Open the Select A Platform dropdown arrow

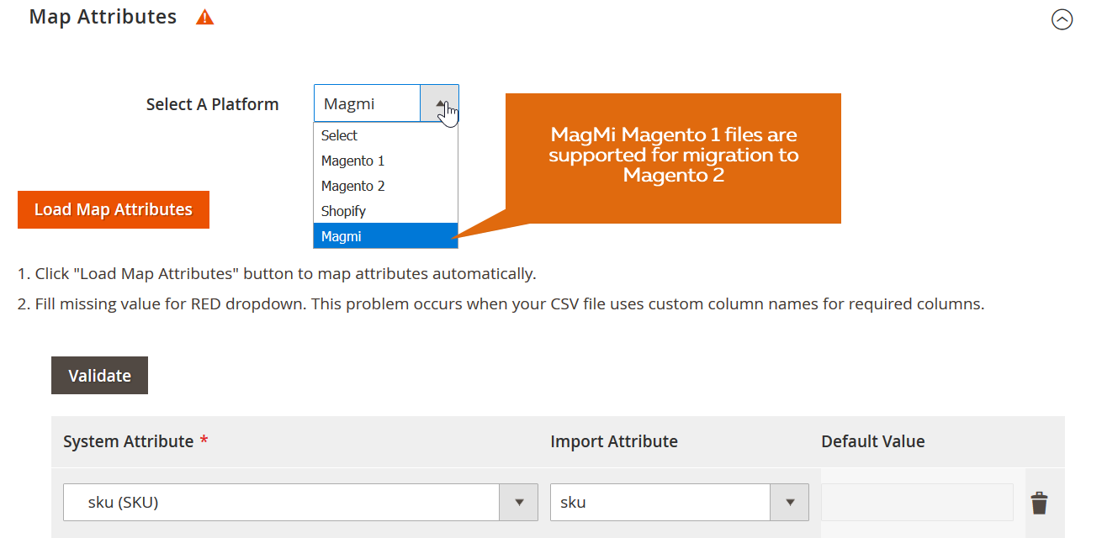[x=439, y=103]
